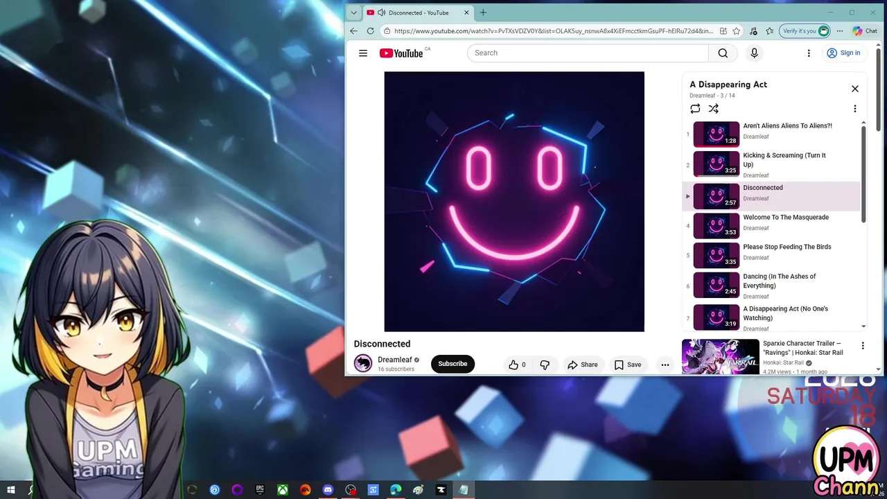887x499 pixels.
Task: Bookmark this page with the star icon
Action: 736,31
